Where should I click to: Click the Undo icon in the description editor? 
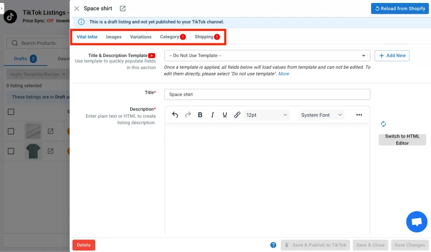175,115
